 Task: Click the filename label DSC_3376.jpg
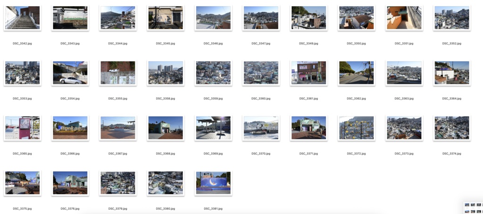[x=70, y=208]
